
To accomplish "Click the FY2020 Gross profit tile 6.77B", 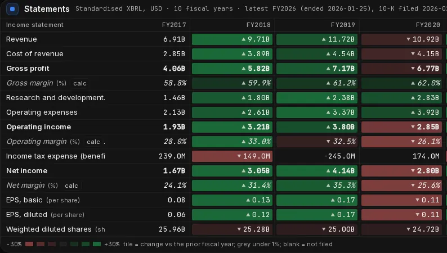I will pos(401,69).
